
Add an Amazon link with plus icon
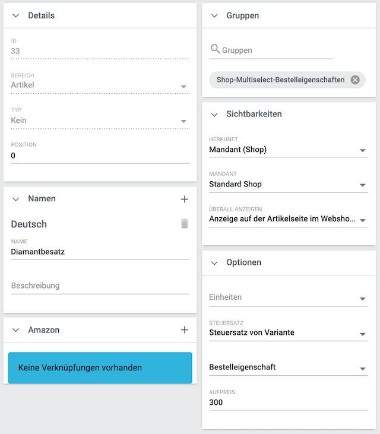(184, 330)
